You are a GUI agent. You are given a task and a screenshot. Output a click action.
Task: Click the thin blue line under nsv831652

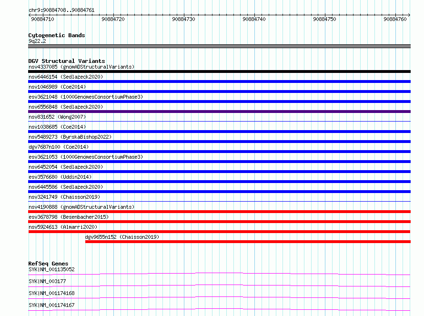[x=219, y=121]
